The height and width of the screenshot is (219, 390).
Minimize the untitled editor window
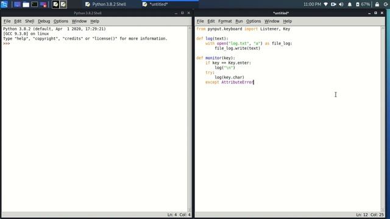pyautogui.click(x=369, y=13)
